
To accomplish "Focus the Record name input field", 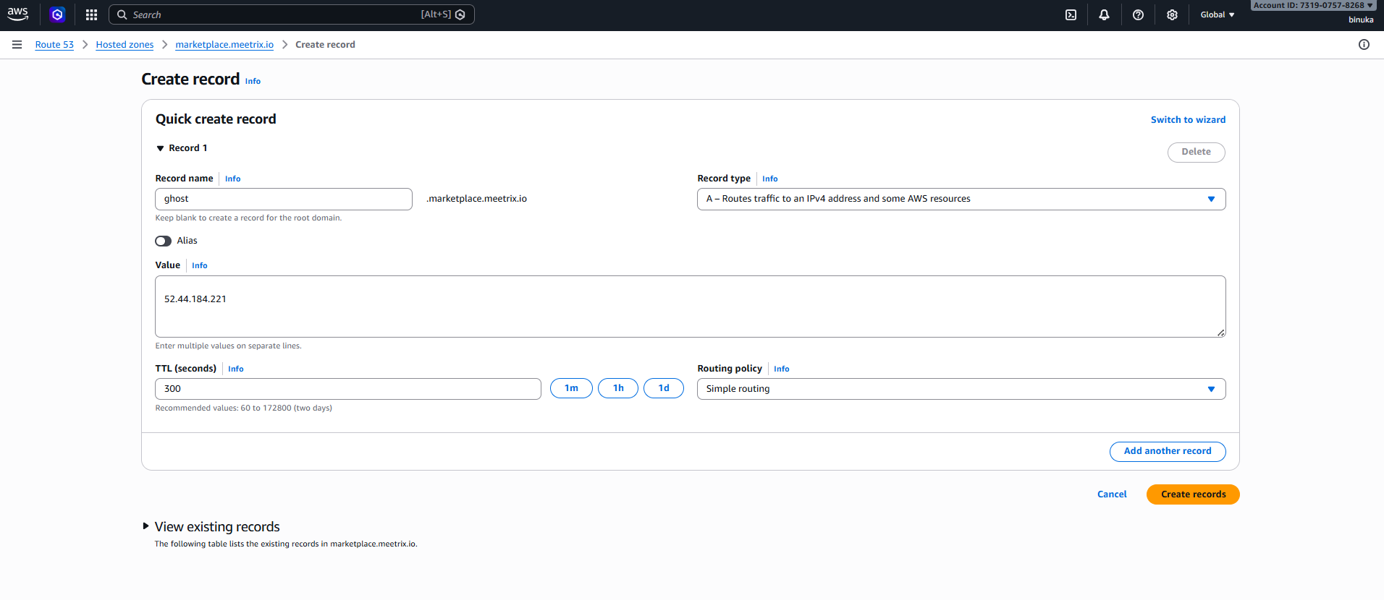I will [x=284, y=199].
